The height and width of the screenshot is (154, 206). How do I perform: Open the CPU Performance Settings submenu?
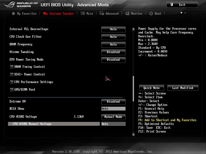(x=34, y=82)
